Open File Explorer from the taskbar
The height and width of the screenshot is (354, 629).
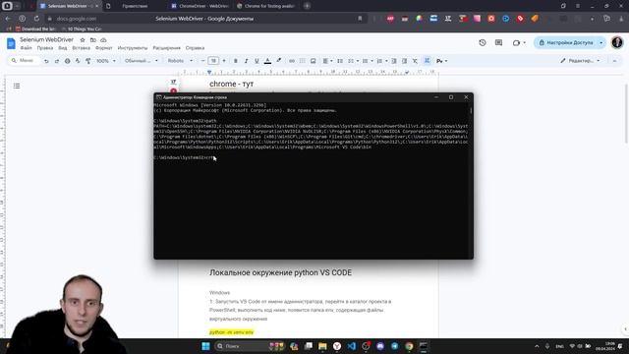[322, 346]
